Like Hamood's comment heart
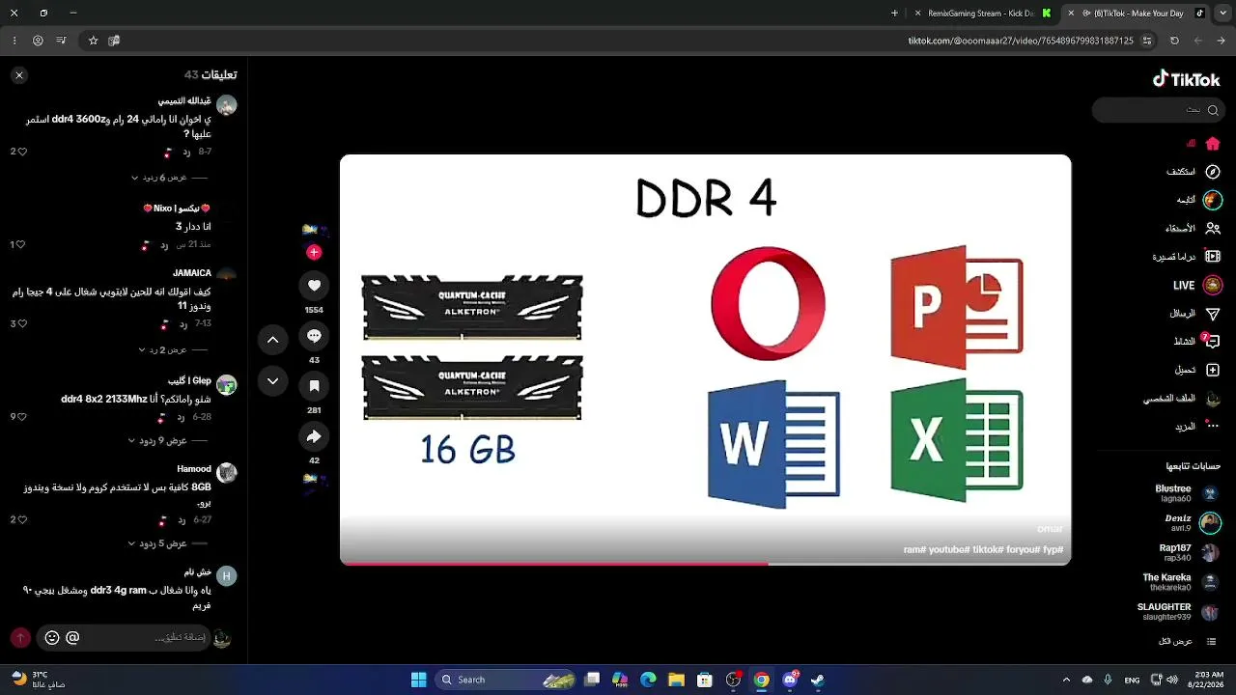Image resolution: width=1236 pixels, height=695 pixels. pos(22,519)
